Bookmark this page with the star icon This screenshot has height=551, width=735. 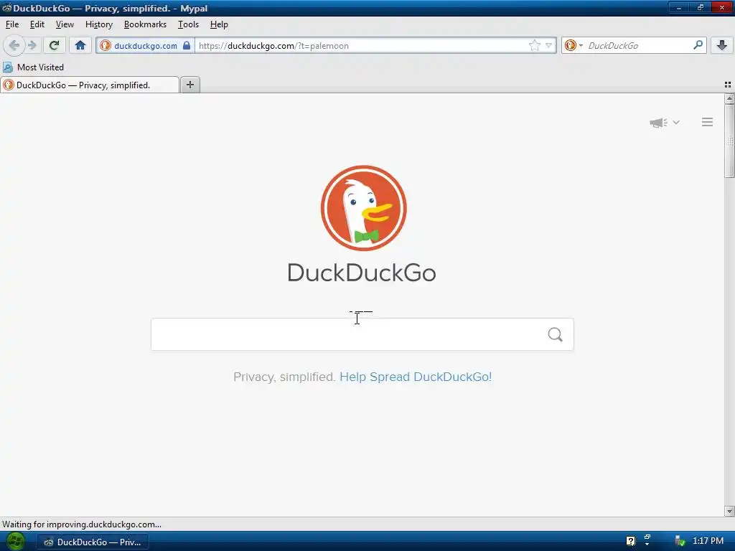[x=534, y=45]
